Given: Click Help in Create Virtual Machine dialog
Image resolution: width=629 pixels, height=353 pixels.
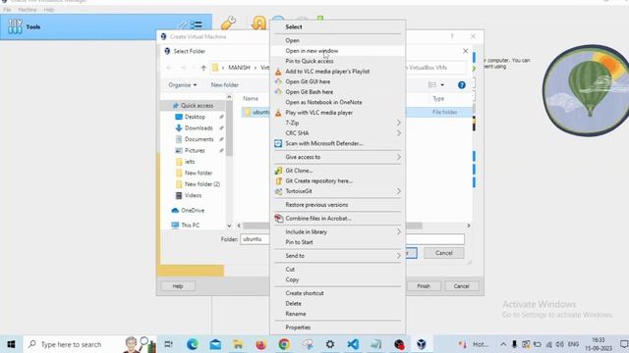Looking at the screenshot, I should pyautogui.click(x=178, y=286).
